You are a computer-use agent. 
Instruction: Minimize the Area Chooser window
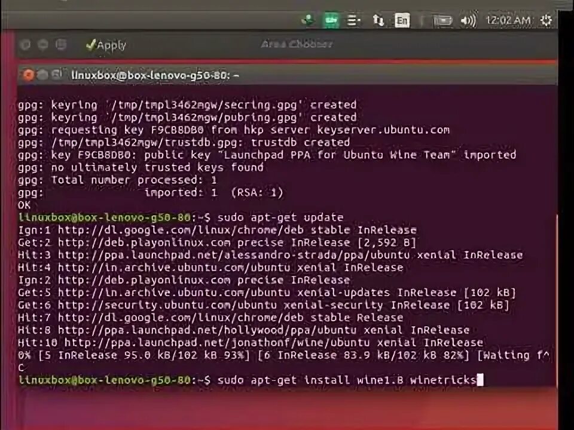pos(43,45)
